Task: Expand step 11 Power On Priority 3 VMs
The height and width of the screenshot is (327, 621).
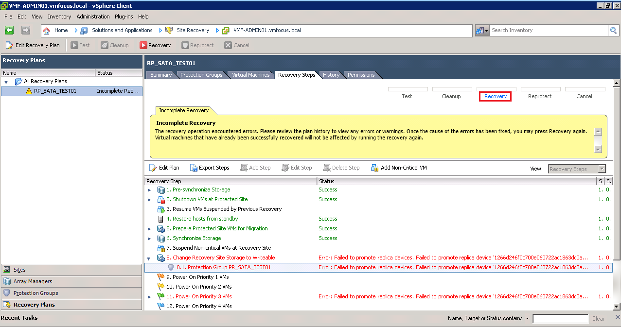Action: pyautogui.click(x=149, y=297)
